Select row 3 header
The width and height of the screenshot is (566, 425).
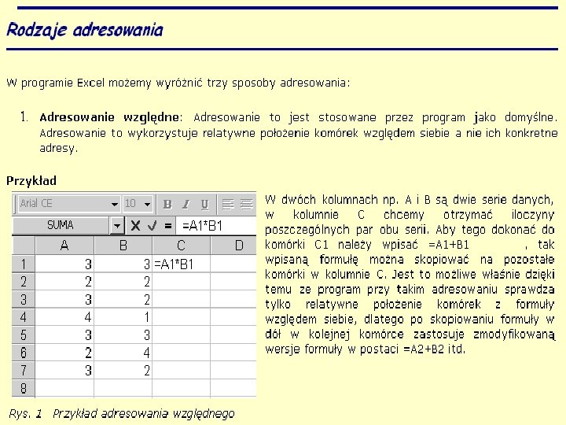[24, 299]
